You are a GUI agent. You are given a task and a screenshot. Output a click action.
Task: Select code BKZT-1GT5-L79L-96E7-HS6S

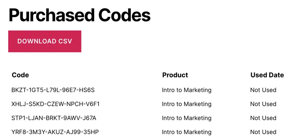tap(53, 90)
